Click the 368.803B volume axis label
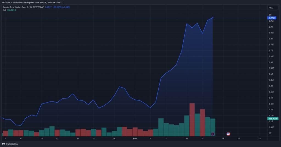Screen dimensions: 281x147 pyautogui.click(x=273, y=119)
